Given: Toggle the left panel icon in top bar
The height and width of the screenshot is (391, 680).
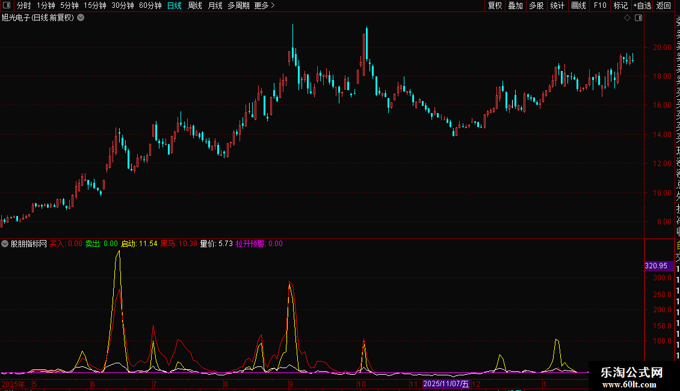Looking at the screenshot, I should coord(7,5).
